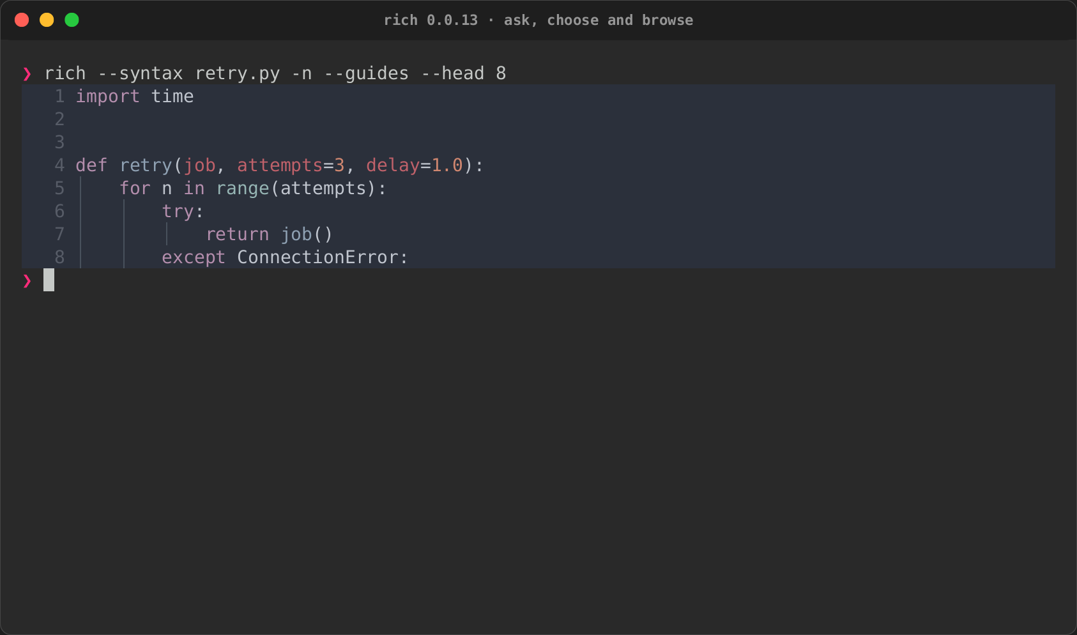
Task: Click the green zoom window button
Action: [72, 20]
